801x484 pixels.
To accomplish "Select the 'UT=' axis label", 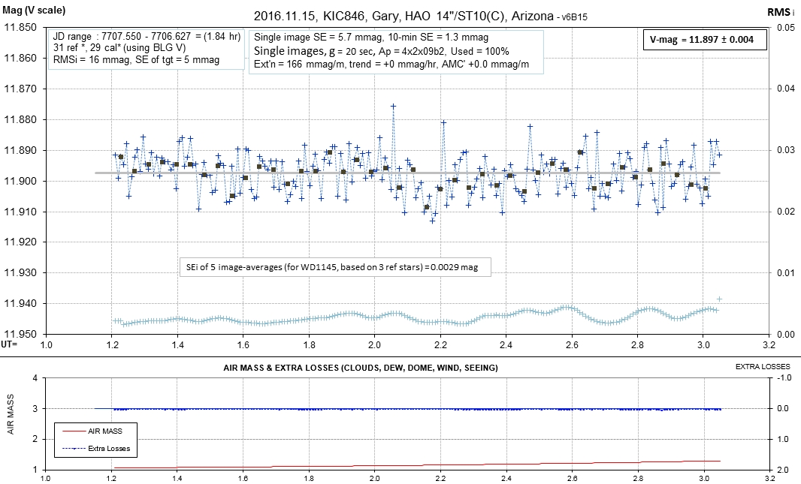I will [x=9, y=344].
